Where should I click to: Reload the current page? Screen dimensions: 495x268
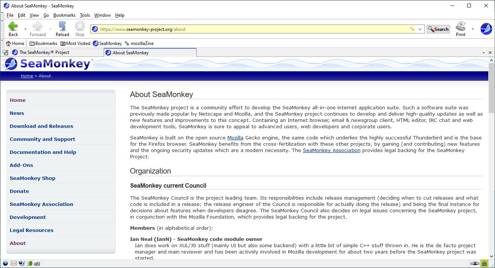pyautogui.click(x=62, y=29)
